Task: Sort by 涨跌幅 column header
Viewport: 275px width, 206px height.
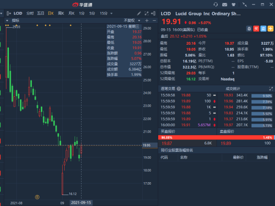Action: pyautogui.click(x=262, y=157)
